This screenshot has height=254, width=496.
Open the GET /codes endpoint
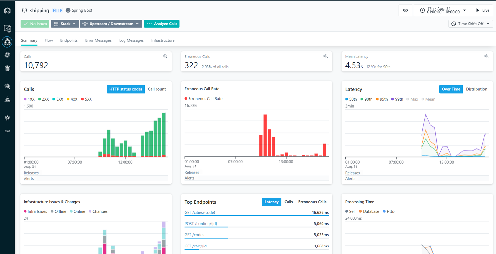click(194, 235)
